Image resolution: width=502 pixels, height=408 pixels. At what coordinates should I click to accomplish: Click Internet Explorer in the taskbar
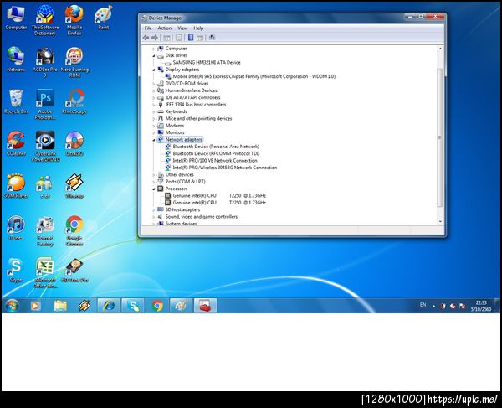click(x=109, y=306)
